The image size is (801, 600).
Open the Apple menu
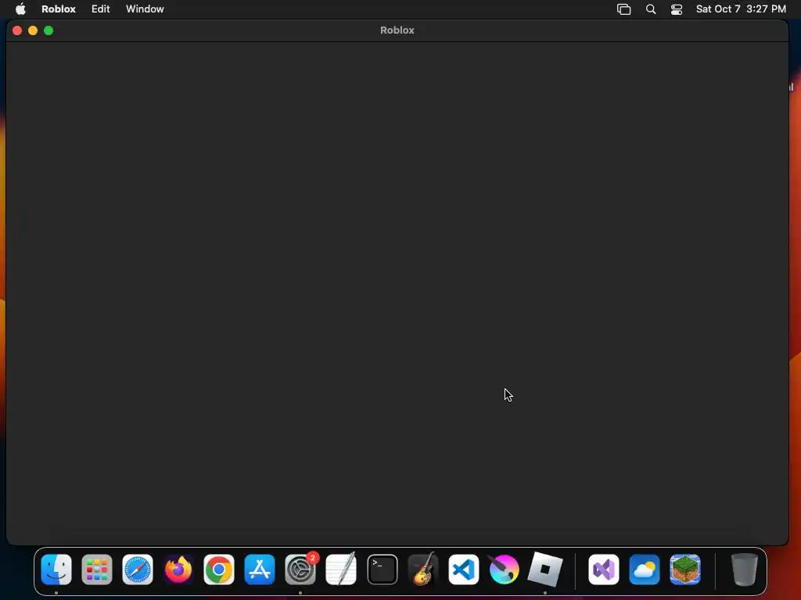20,9
